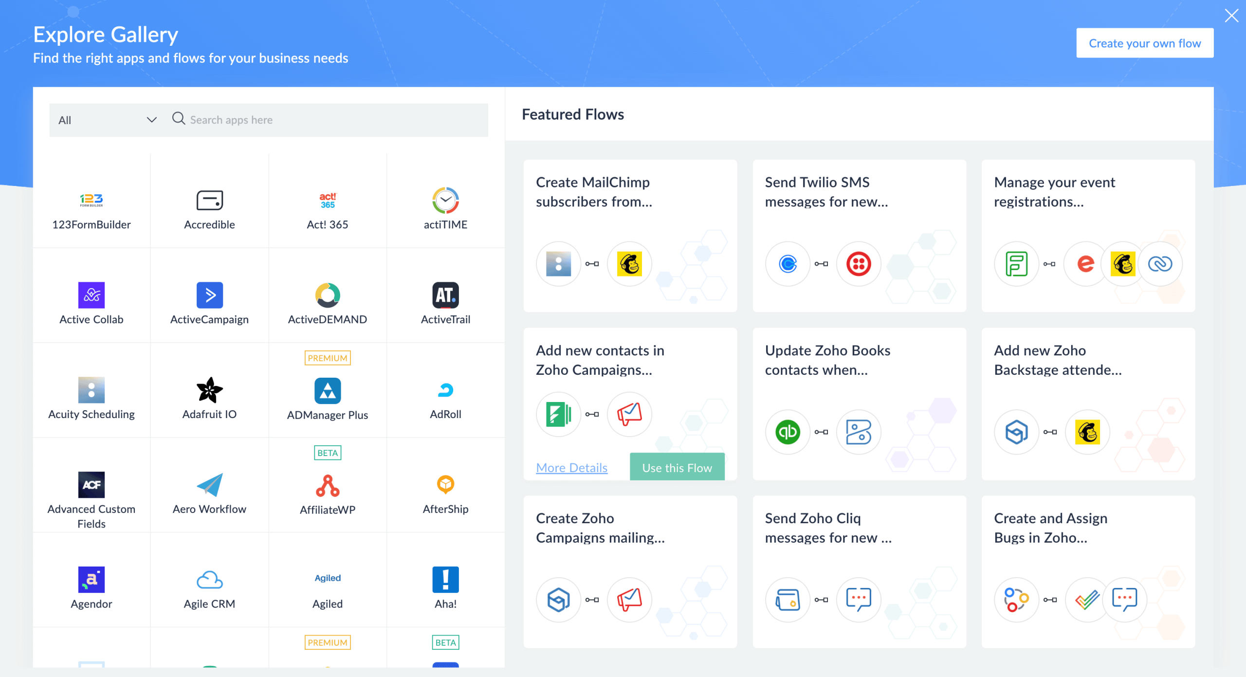This screenshot has width=1246, height=677.
Task: Select the Aha! app icon
Action: click(445, 579)
